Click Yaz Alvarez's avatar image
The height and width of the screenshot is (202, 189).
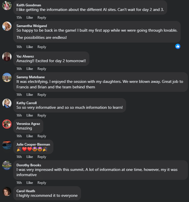coord(7,57)
